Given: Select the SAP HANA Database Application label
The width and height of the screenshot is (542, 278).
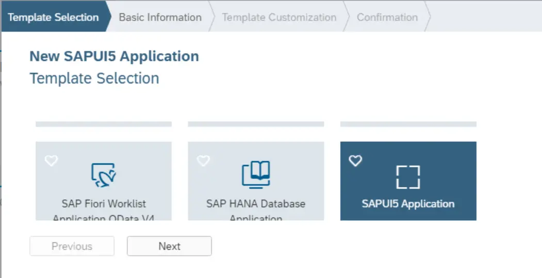Looking at the screenshot, I should (256, 204).
